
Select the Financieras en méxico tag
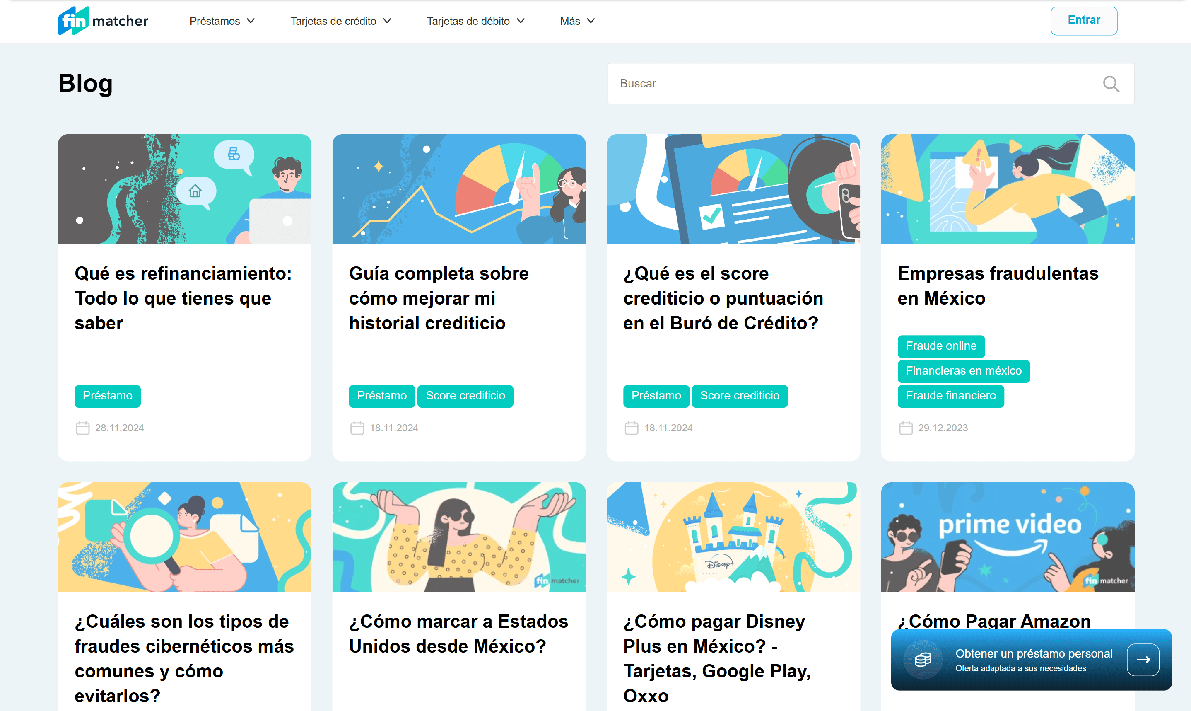pyautogui.click(x=964, y=371)
